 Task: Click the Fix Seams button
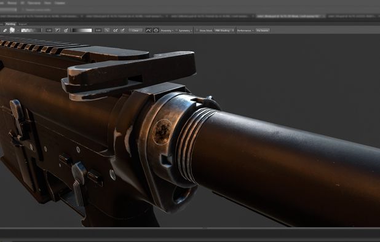(263, 31)
